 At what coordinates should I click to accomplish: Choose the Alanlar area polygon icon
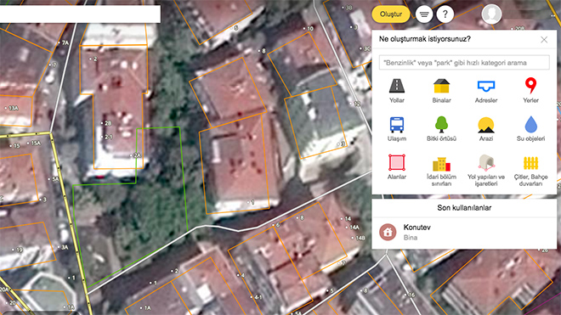pos(397,163)
